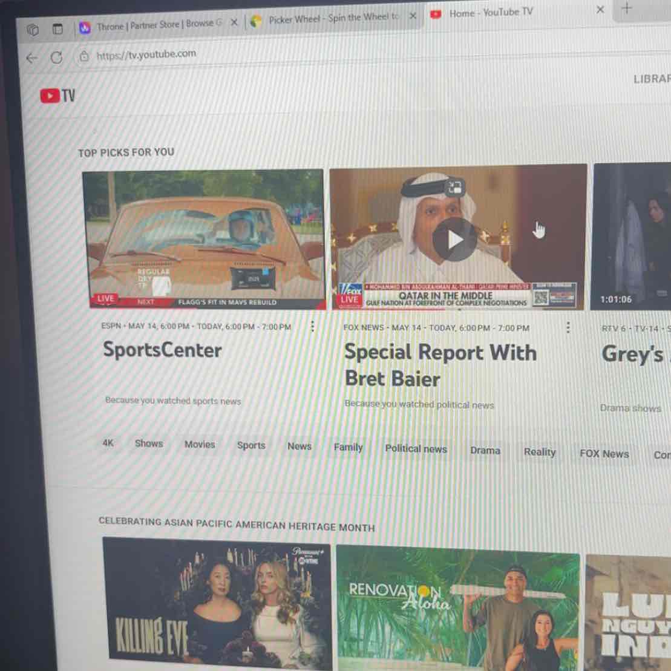Open the options menu for Special Report

[x=568, y=327]
